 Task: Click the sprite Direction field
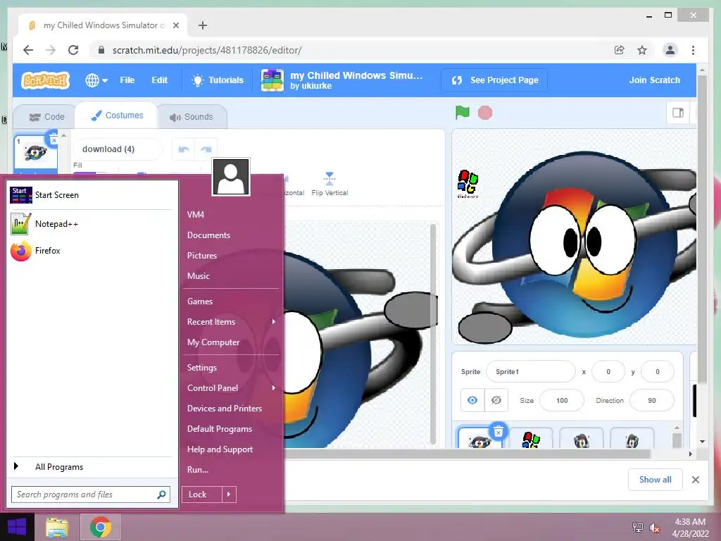point(651,400)
